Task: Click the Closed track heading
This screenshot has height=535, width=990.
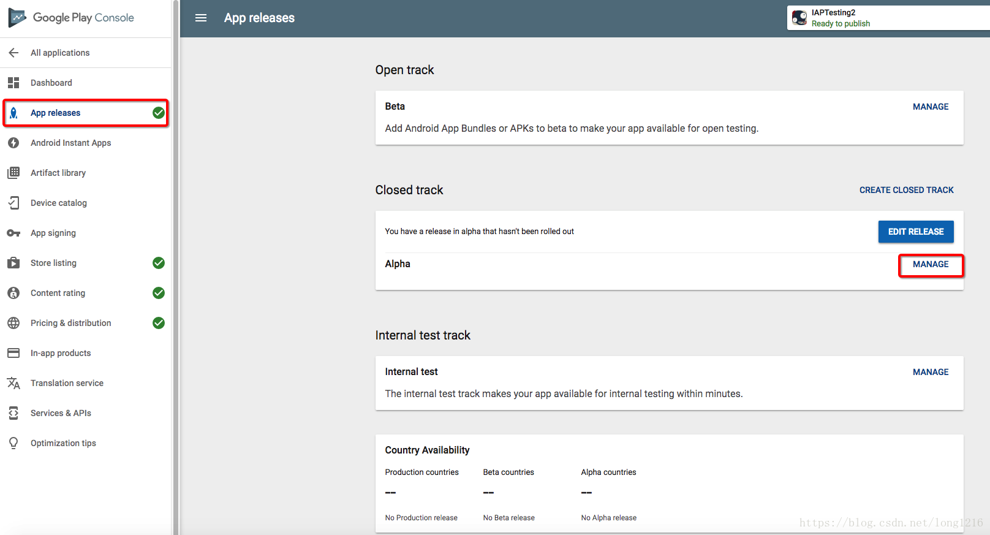Action: 409,190
